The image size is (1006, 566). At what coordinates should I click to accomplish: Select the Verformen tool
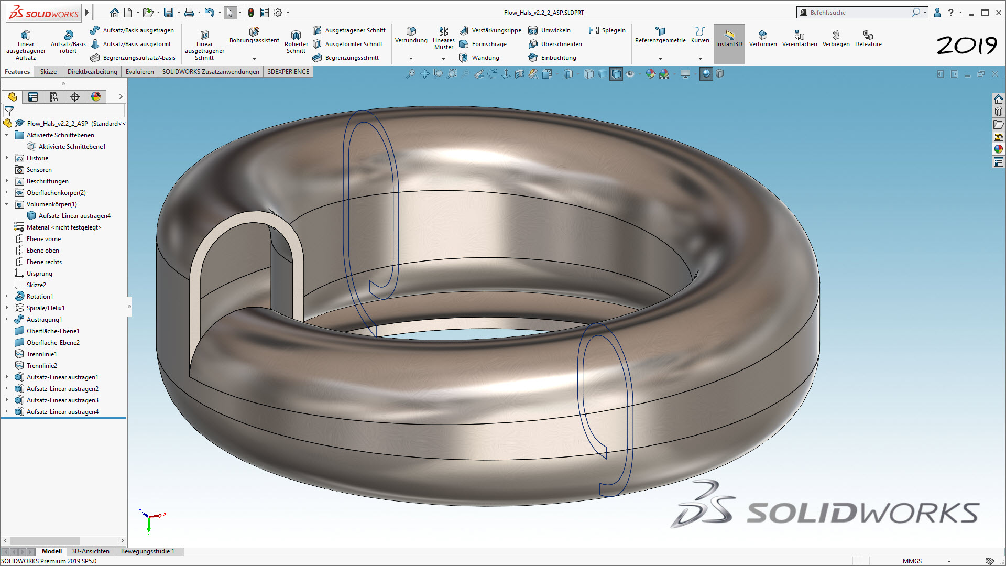[763, 38]
